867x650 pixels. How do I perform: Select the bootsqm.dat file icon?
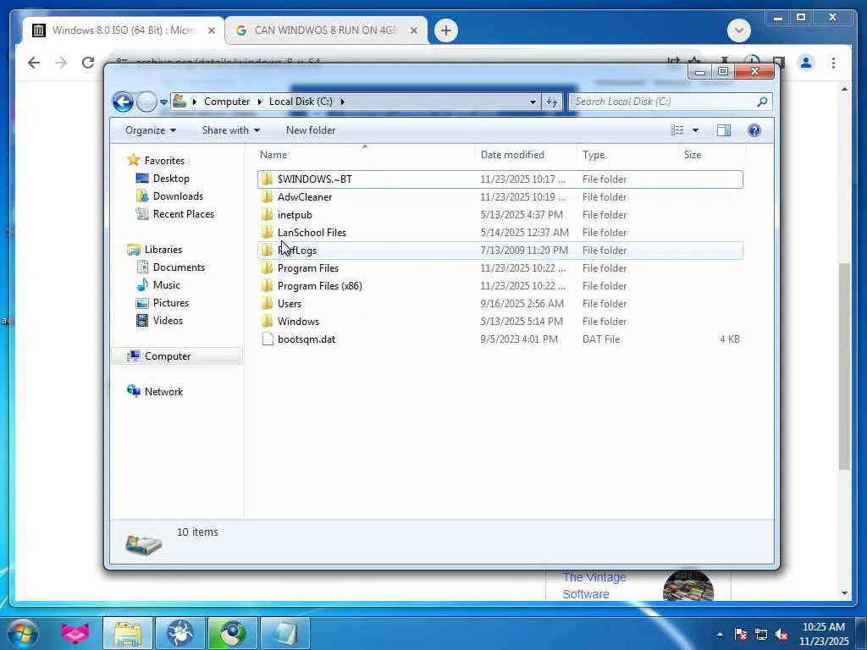click(268, 339)
